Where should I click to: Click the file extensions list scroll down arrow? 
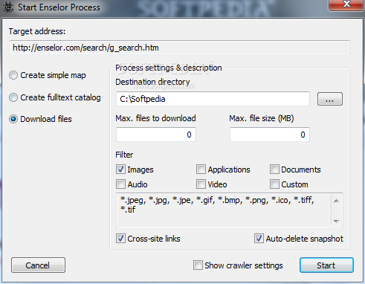(x=336, y=221)
